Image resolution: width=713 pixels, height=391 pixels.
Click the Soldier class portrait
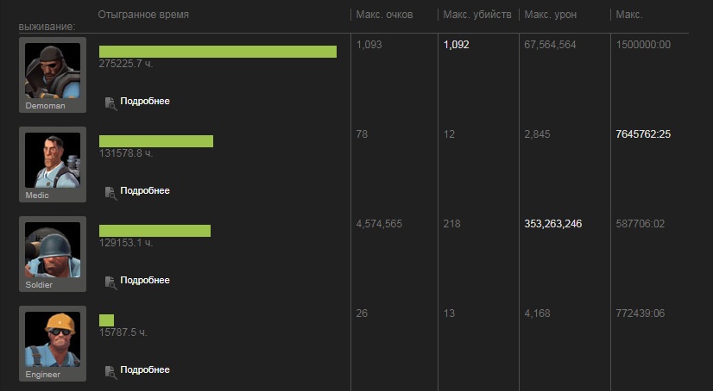pos(53,250)
